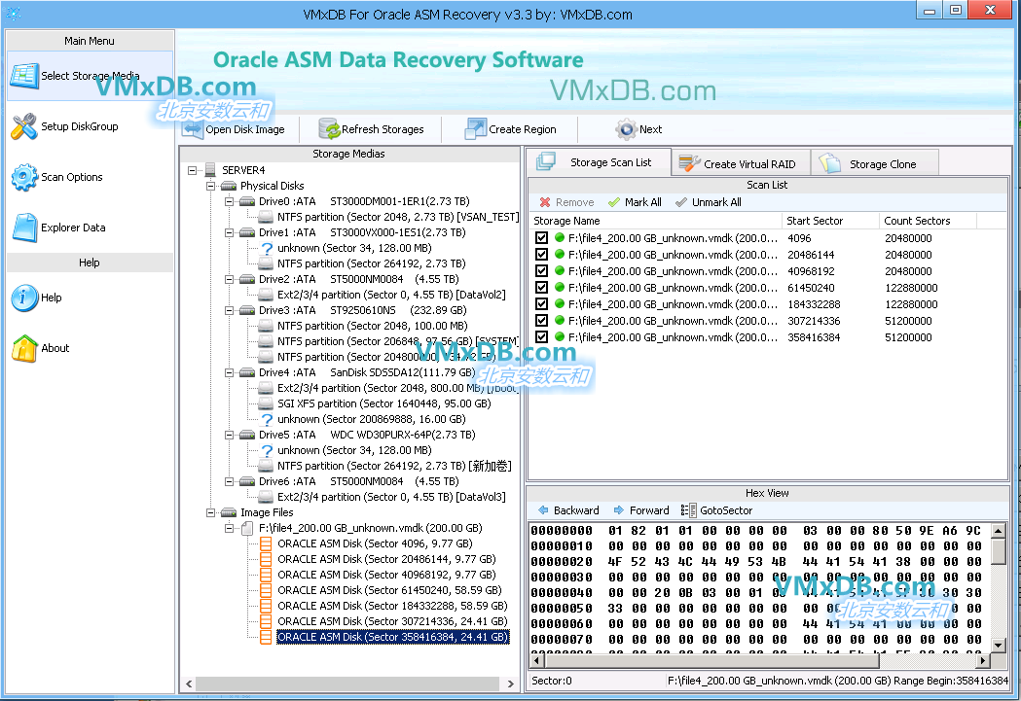Viewport: 1021px width, 701px height.
Task: Collapse the Drive5 tree node
Action: (229, 435)
